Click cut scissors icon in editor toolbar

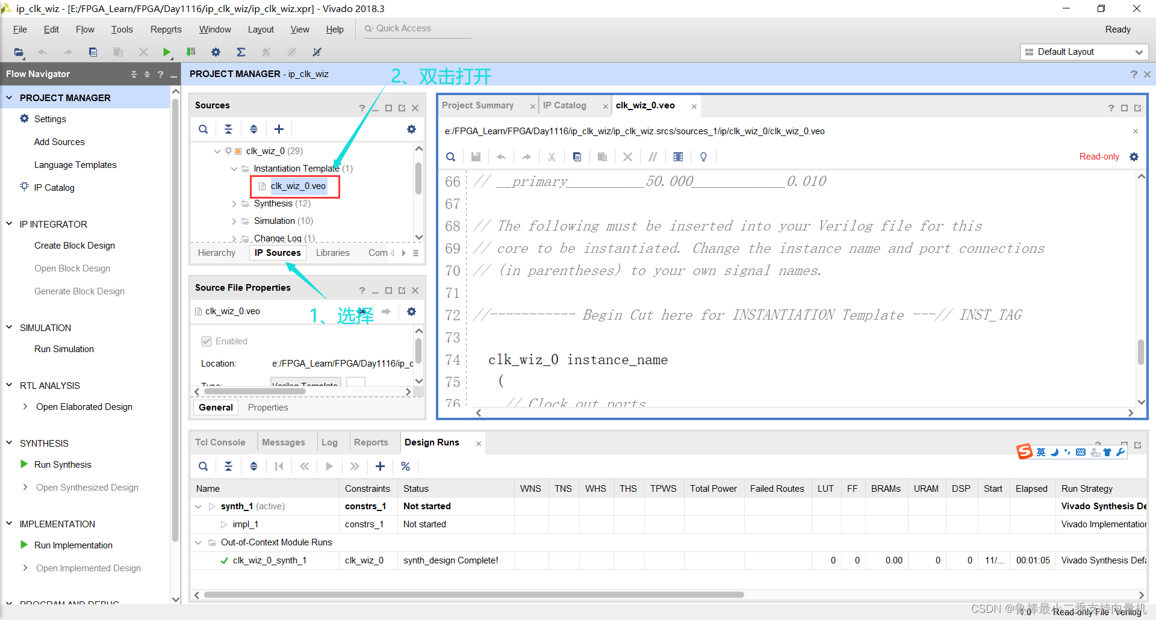tap(552, 157)
